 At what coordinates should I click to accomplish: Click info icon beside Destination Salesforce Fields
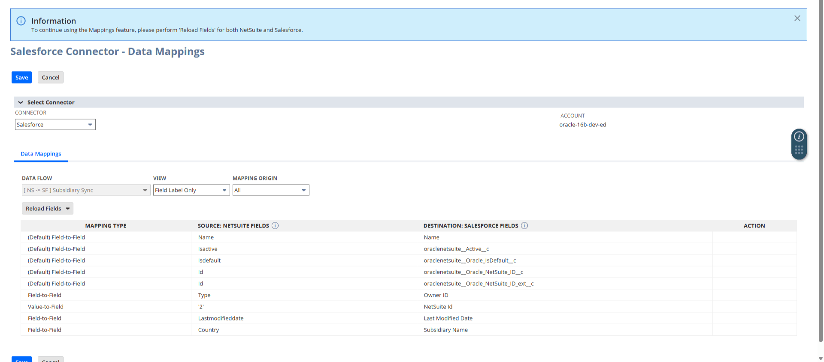coord(524,226)
